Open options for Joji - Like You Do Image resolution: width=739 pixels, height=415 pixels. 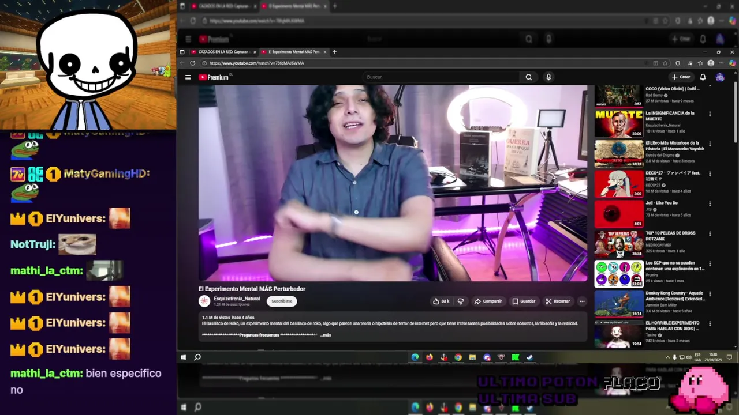pyautogui.click(x=710, y=203)
